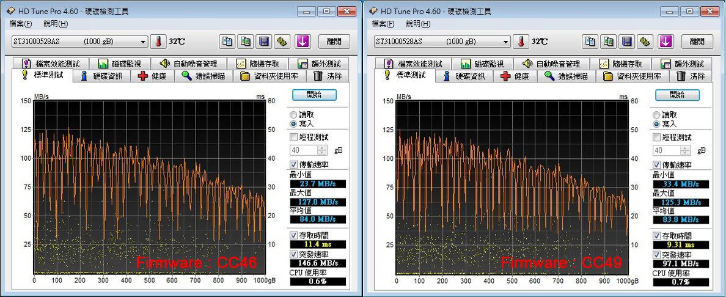This screenshot has height=297, width=726.
Task: Select 寫入 radio button in right window
Action: pyautogui.click(x=656, y=123)
